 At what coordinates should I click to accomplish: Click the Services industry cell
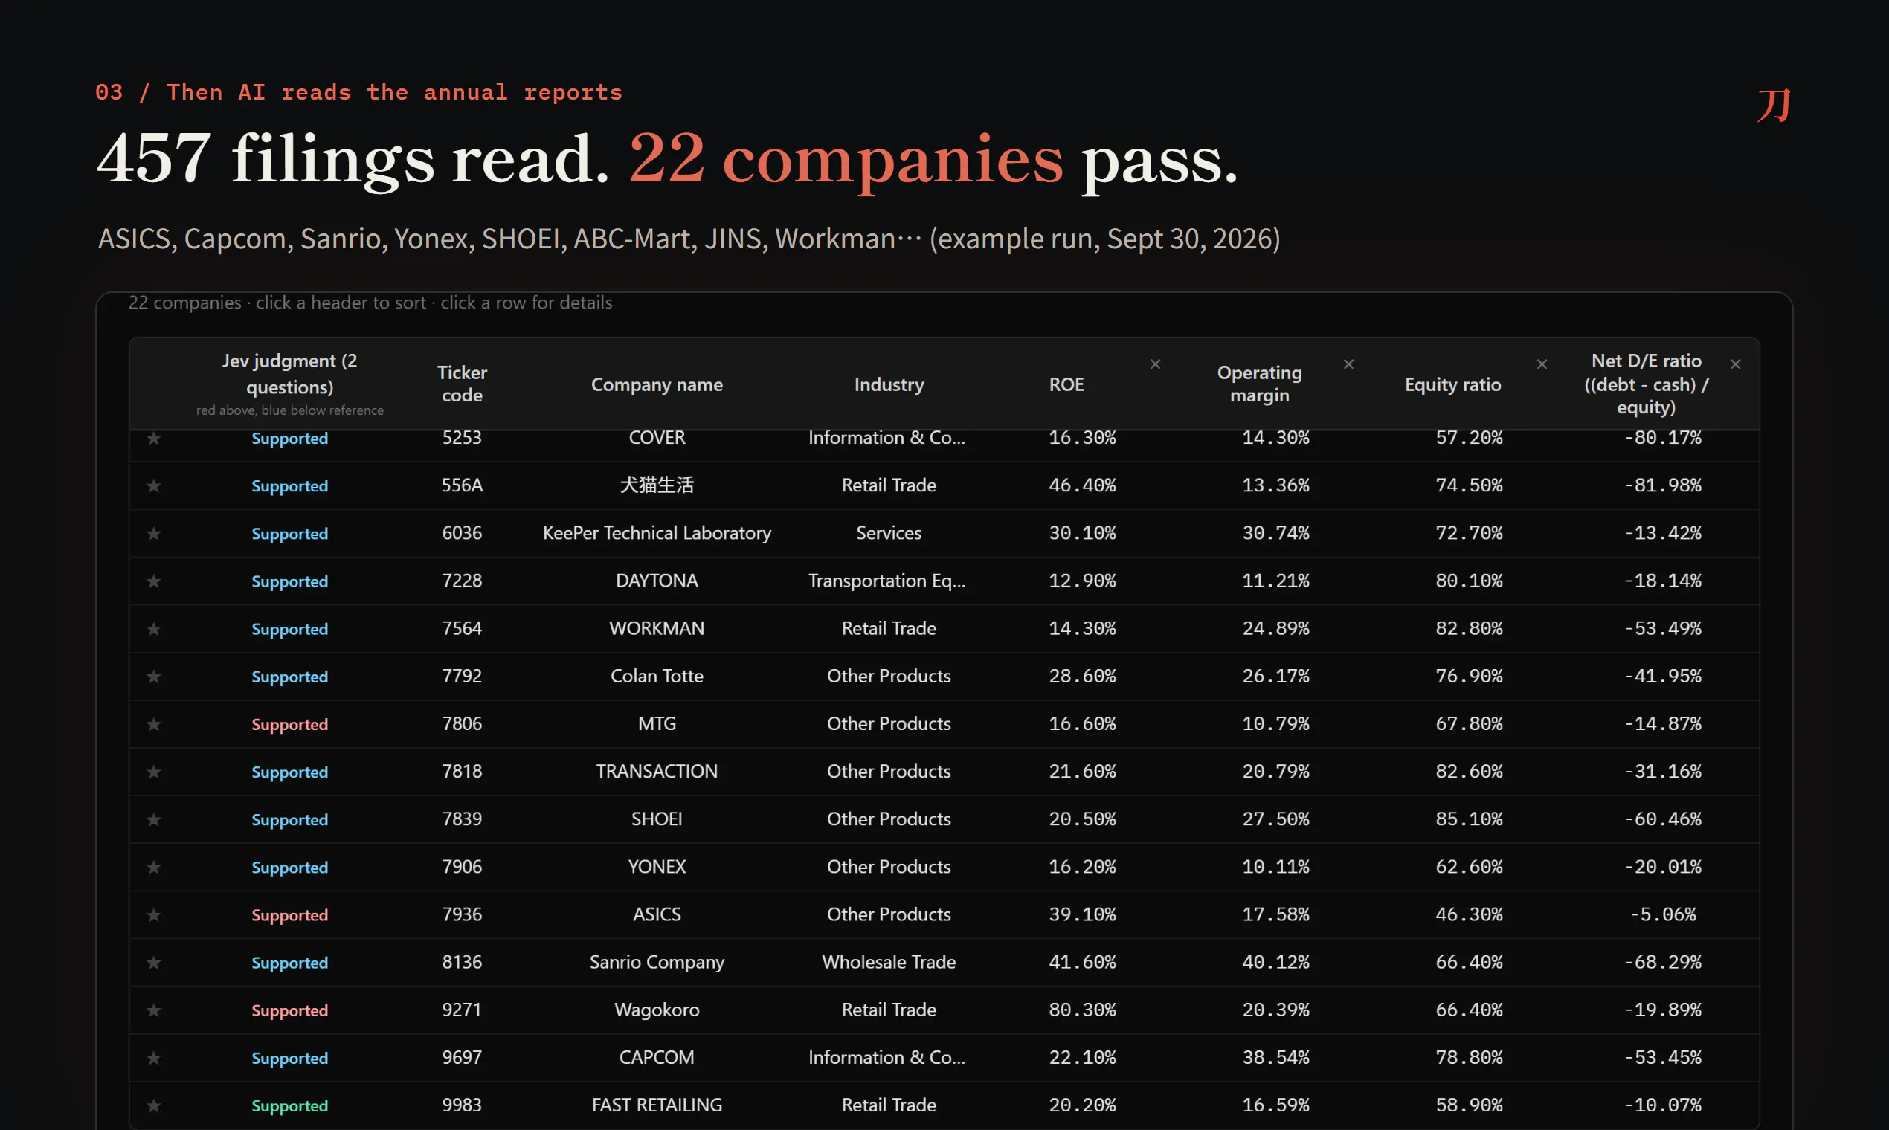(x=889, y=533)
